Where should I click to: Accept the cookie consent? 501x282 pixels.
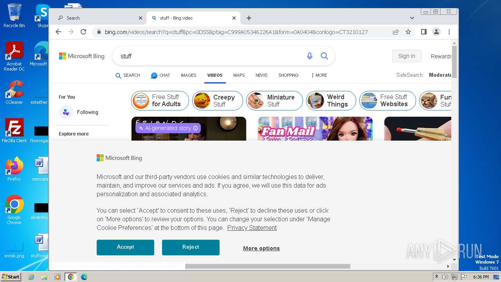coord(125,247)
